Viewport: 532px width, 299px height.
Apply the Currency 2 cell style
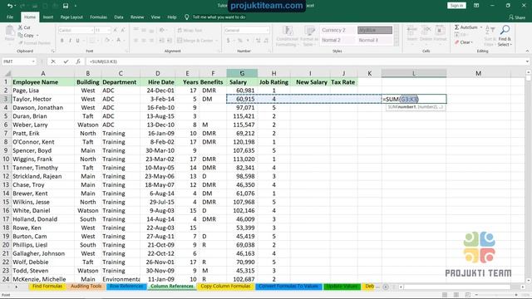tap(338, 30)
